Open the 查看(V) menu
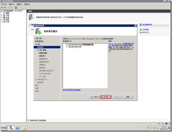 (19, 4)
